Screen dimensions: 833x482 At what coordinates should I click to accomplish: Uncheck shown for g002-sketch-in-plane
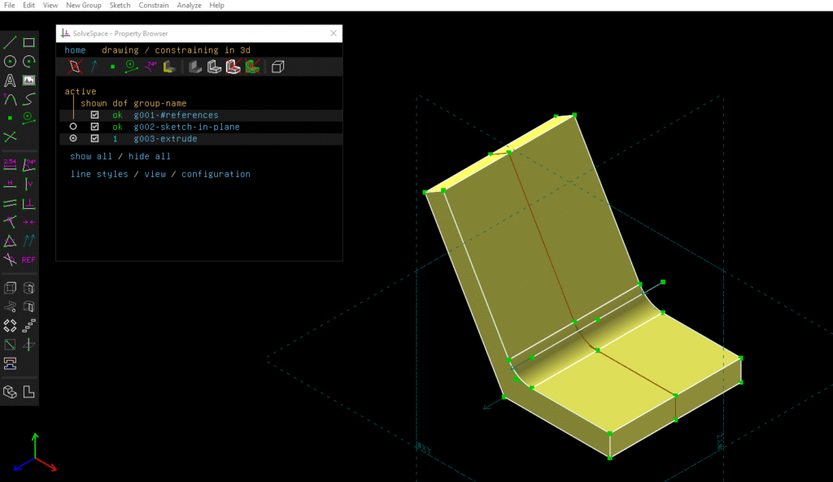(x=94, y=126)
